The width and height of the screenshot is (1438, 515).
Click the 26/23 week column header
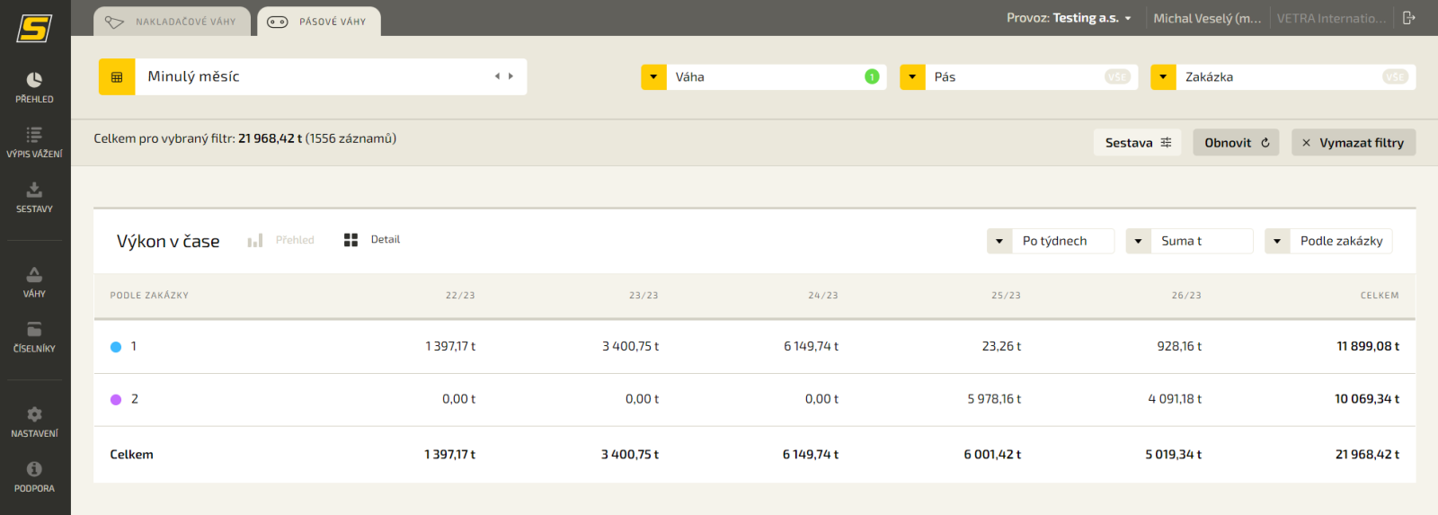pyautogui.click(x=1186, y=296)
